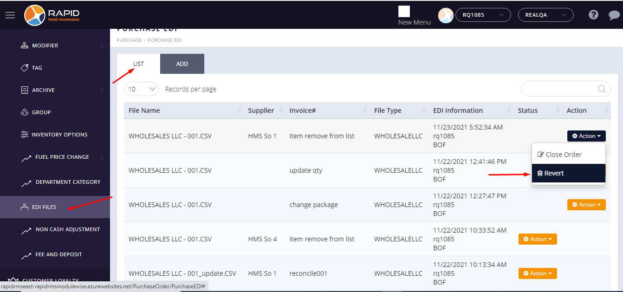The image size is (623, 292).
Task: Sort by File Name column arrows
Action: 240,110
